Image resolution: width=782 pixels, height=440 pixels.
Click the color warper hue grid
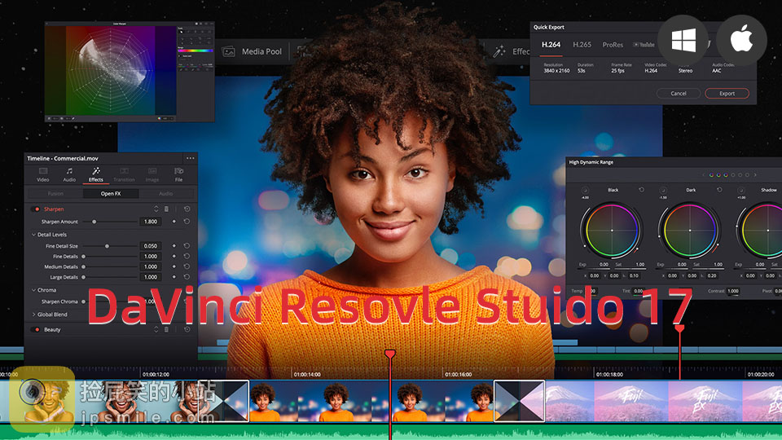pos(112,70)
